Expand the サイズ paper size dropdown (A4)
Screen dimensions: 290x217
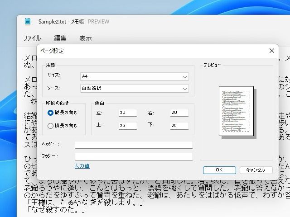[135, 76]
